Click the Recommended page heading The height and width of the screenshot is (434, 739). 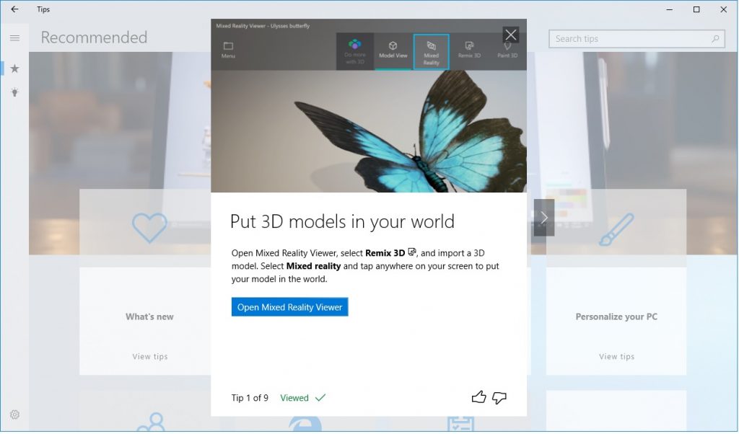point(95,37)
